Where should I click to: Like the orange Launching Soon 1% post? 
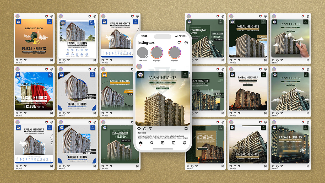[x=17, y=60]
